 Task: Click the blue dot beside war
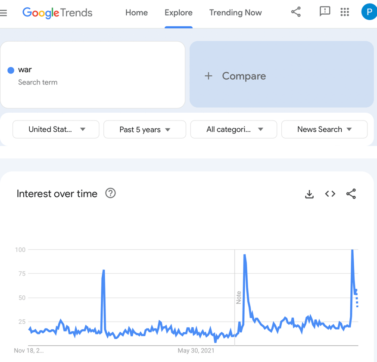[11, 70]
